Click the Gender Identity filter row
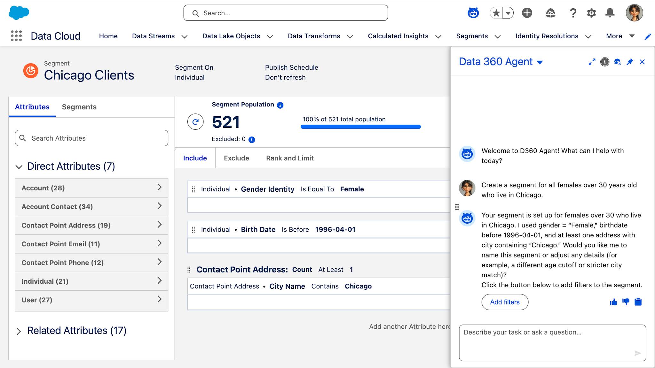Image resolution: width=655 pixels, height=368 pixels. 319,189
